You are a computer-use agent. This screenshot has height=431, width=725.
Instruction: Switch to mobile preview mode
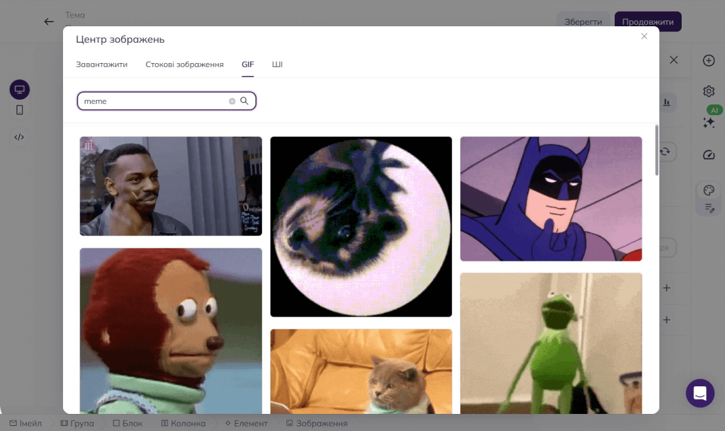pyautogui.click(x=20, y=110)
